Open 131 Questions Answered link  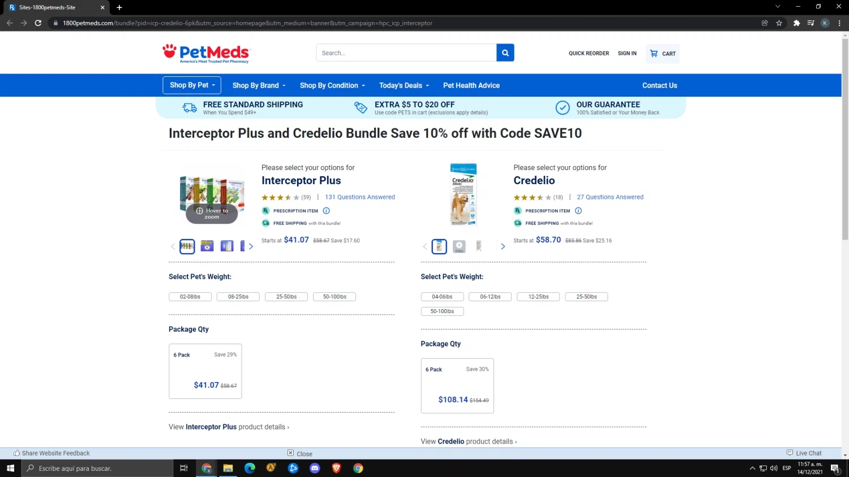click(x=360, y=197)
